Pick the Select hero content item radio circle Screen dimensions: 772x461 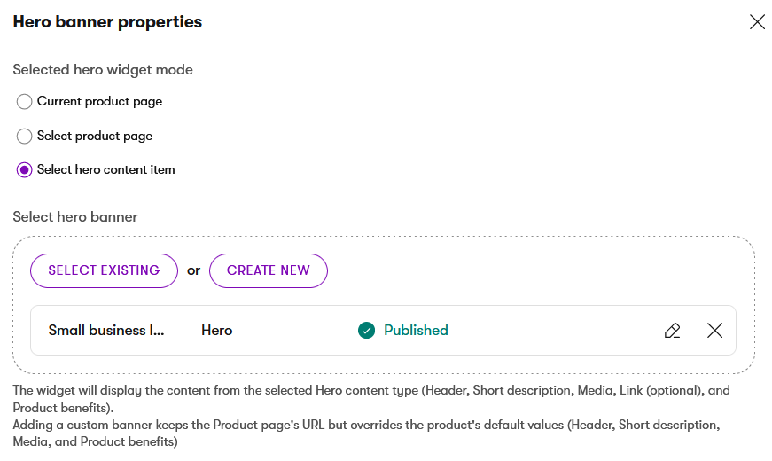click(24, 170)
